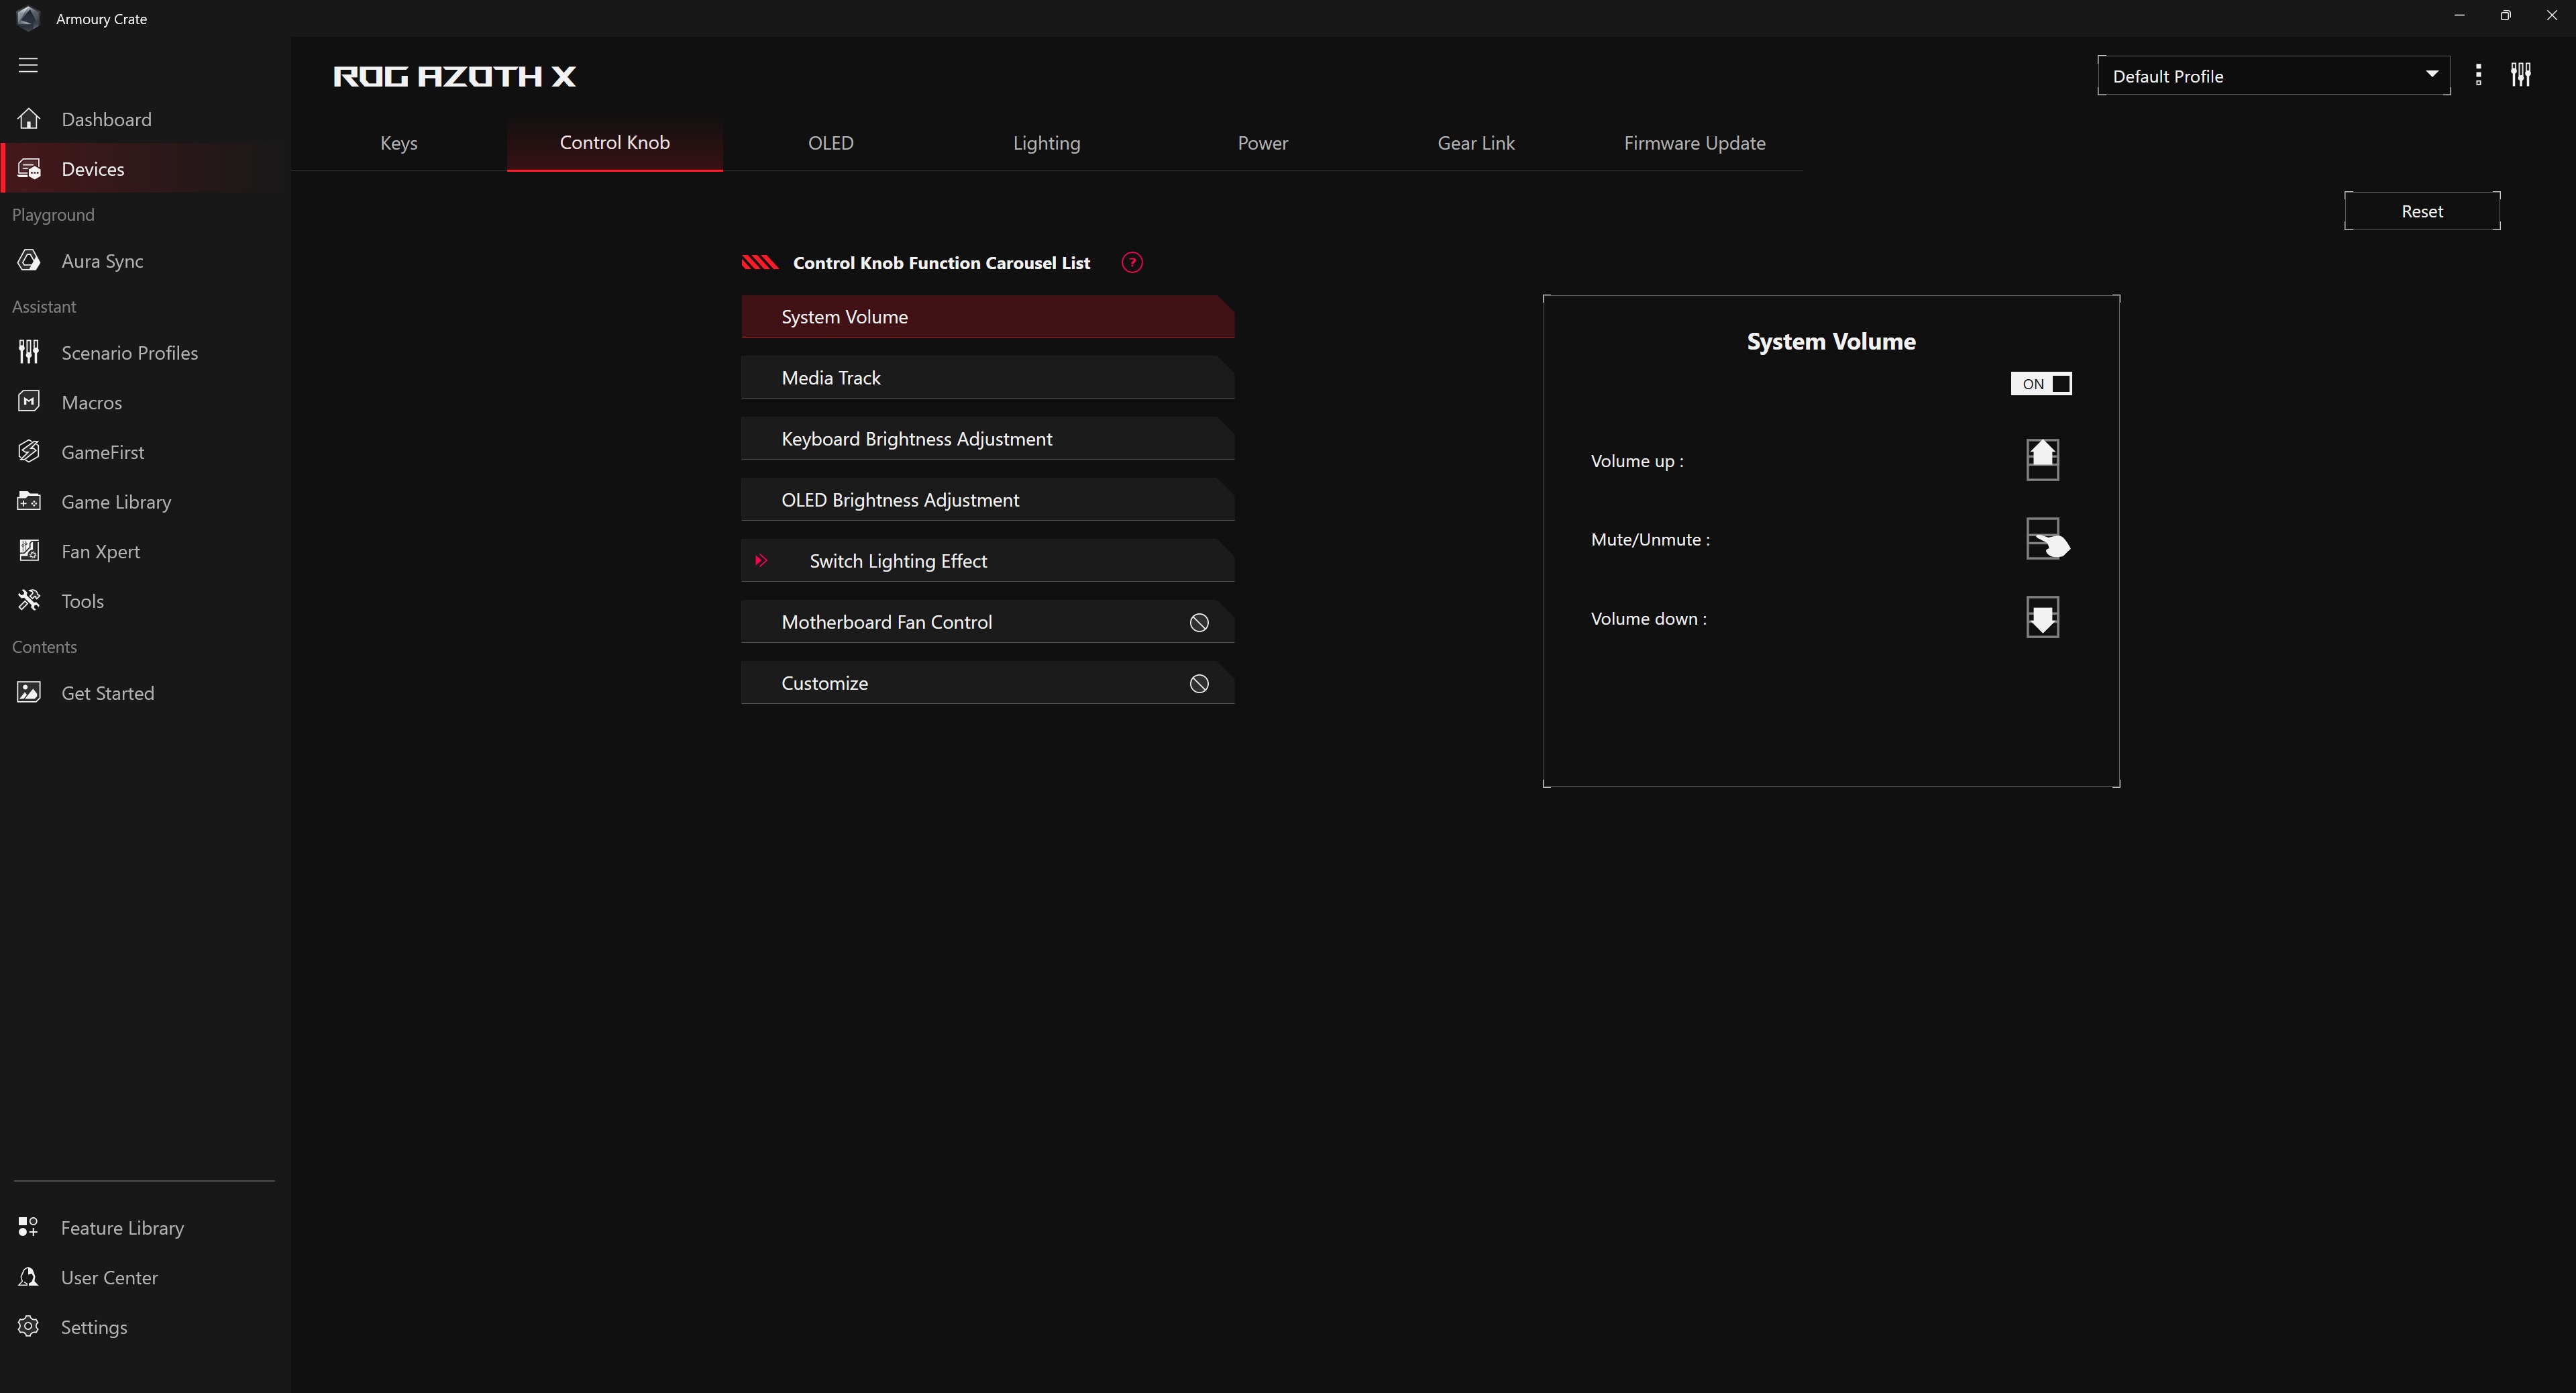
Task: Click the Feature Library icon
Action: click(28, 1227)
